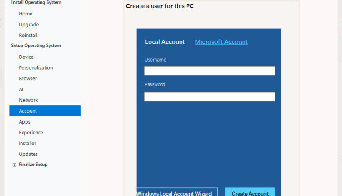This screenshot has height=196, width=342.
Task: Open the Apps sidebar entry
Action: click(25, 122)
